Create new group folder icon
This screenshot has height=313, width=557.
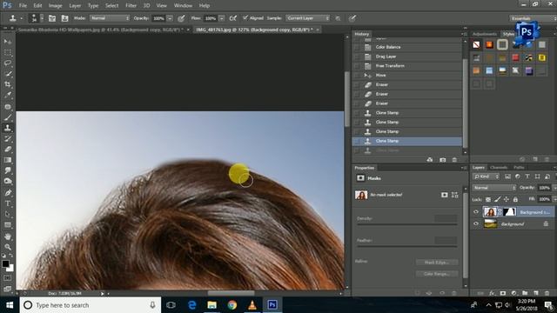click(x=525, y=293)
